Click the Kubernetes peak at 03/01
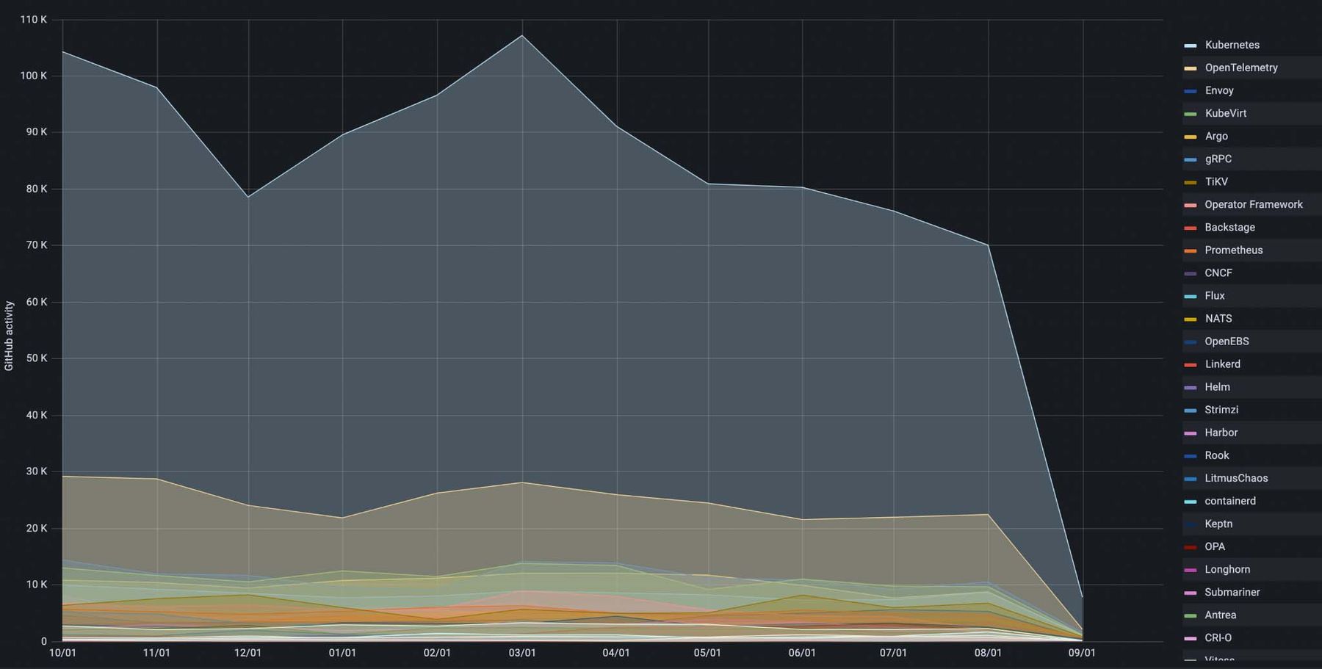The image size is (1322, 669). (x=522, y=35)
